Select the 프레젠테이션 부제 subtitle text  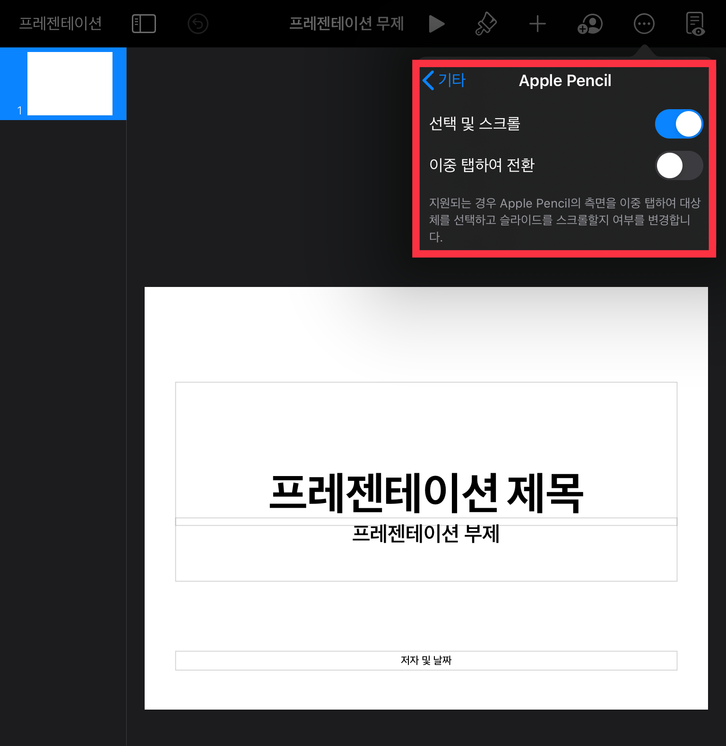(426, 534)
